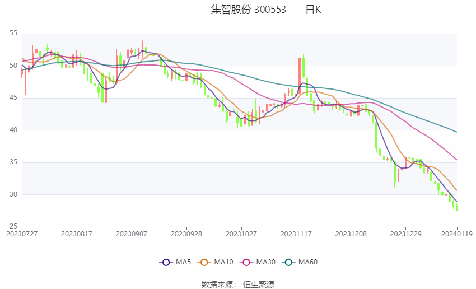Image resolution: width=476 pixels, height=289 pixels.
Task: Click the 20231229 date axis label
Action: (405, 234)
